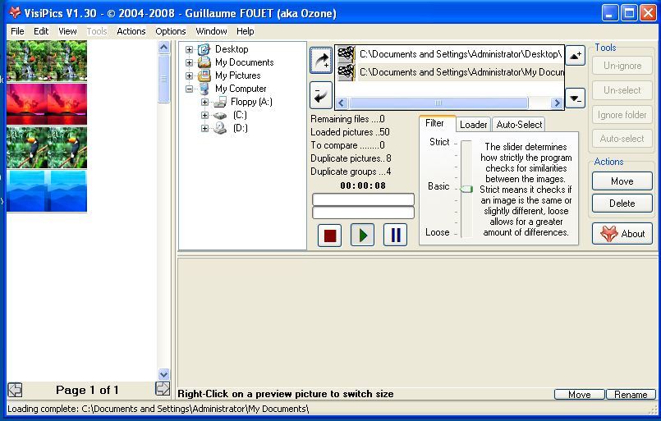Collapse the My Computer tree node
Viewport: 661px width, 421px height.
(190, 89)
